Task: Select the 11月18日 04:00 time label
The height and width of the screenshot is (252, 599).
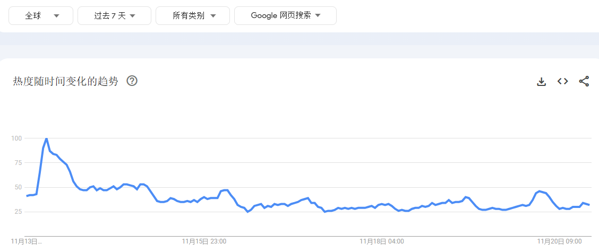Action: coord(381,241)
